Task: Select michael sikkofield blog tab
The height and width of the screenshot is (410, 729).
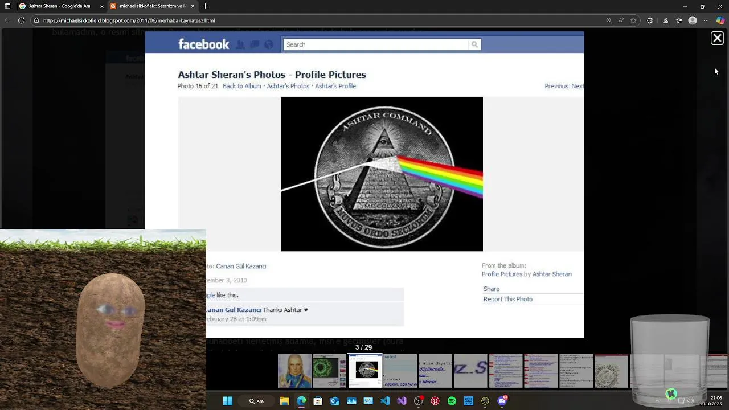Action: tap(152, 6)
